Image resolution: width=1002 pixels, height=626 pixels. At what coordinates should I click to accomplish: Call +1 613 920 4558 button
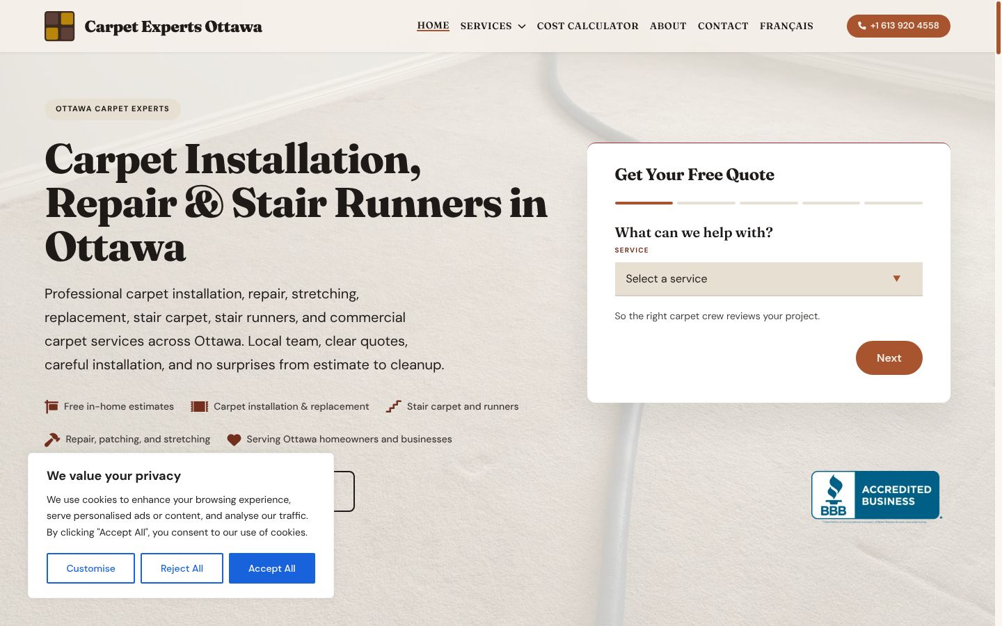coord(898,26)
